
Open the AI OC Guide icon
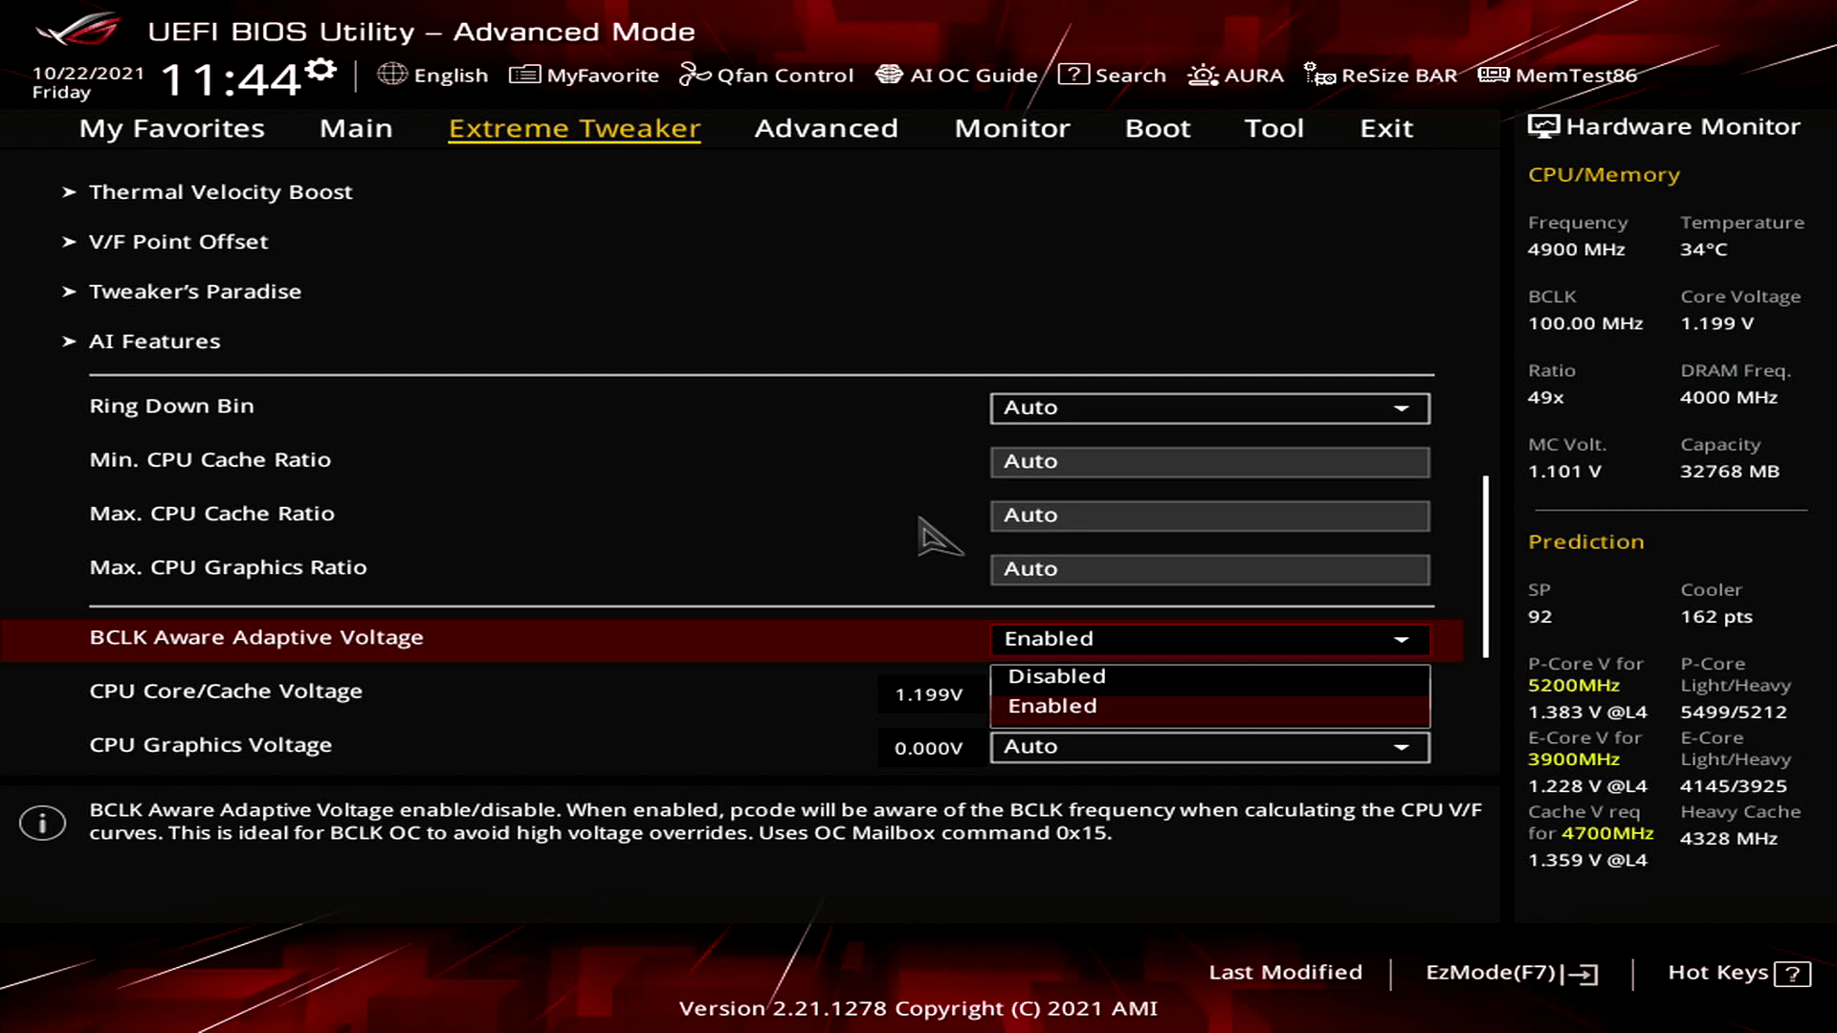(x=889, y=75)
